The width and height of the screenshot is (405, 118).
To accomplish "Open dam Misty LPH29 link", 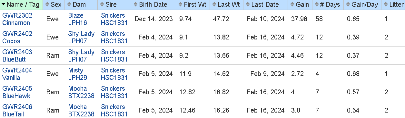I will pos(78,74).
